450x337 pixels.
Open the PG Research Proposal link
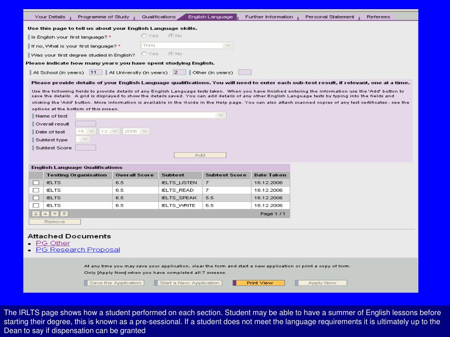[78, 250]
